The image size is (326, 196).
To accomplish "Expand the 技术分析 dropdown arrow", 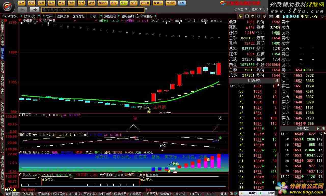I will (x=39, y=16).
